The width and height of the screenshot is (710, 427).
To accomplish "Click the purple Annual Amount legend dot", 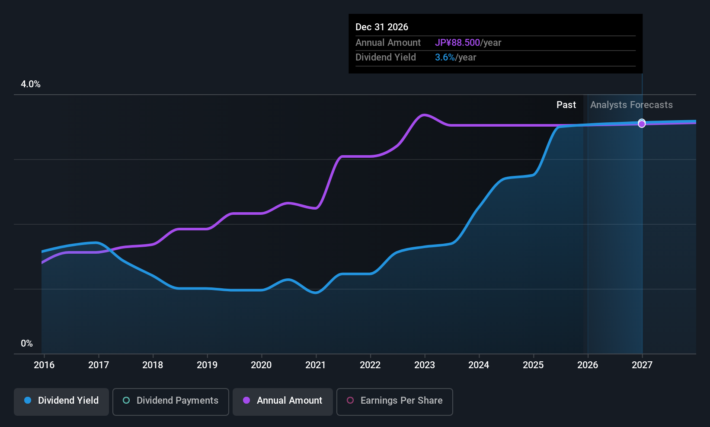I will [246, 401].
